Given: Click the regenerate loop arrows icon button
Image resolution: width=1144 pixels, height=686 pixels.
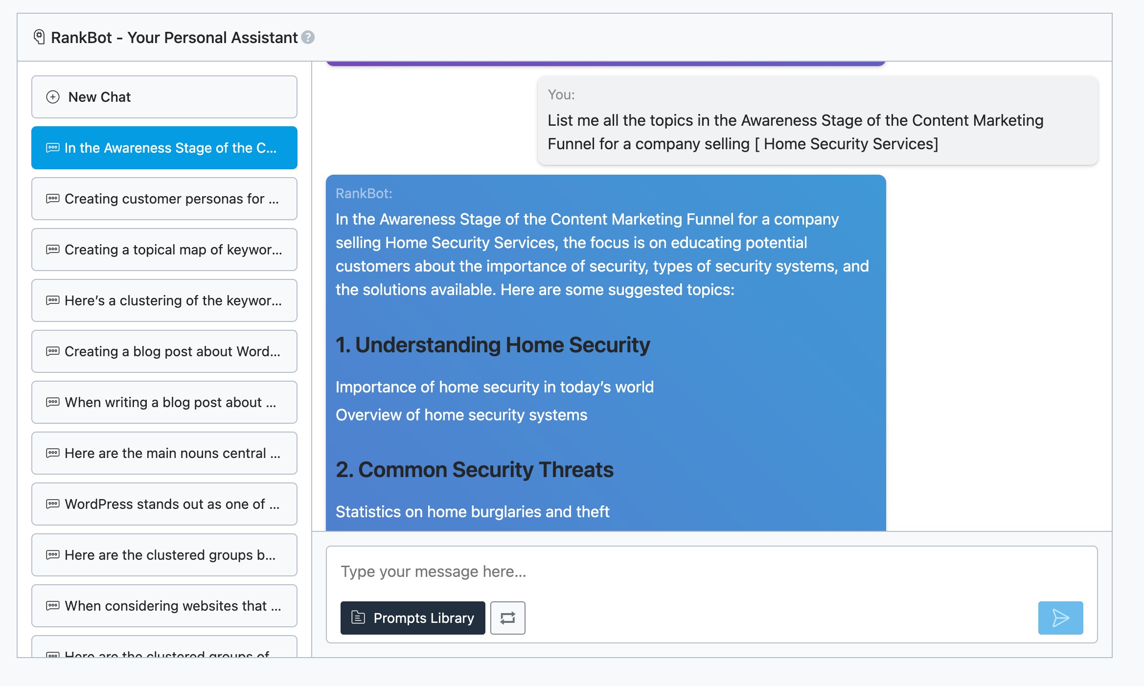Looking at the screenshot, I should click(507, 617).
